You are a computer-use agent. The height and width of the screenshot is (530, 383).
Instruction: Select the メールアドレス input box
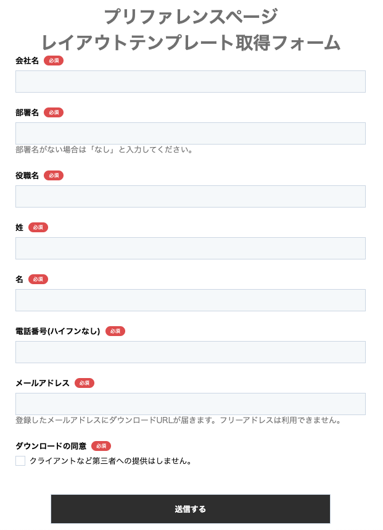click(190, 404)
